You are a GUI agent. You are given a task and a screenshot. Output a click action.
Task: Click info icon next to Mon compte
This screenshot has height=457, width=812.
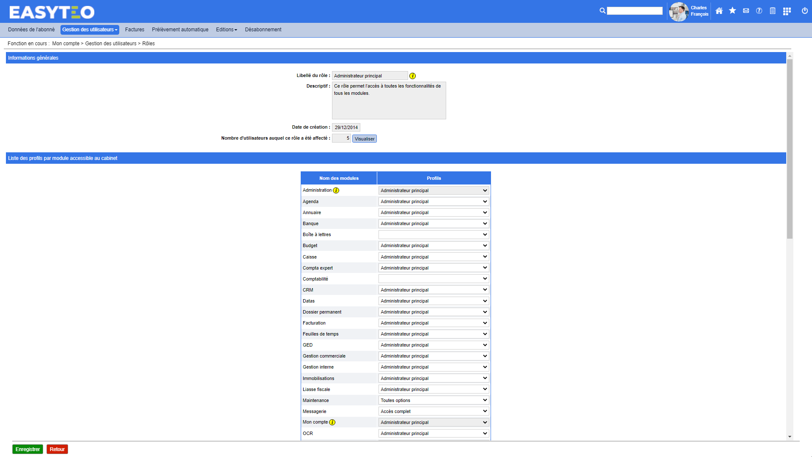(x=332, y=422)
